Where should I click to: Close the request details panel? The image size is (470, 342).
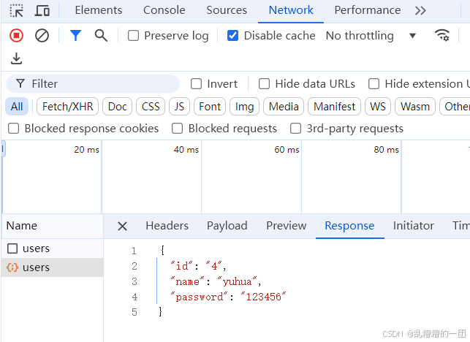click(x=122, y=226)
